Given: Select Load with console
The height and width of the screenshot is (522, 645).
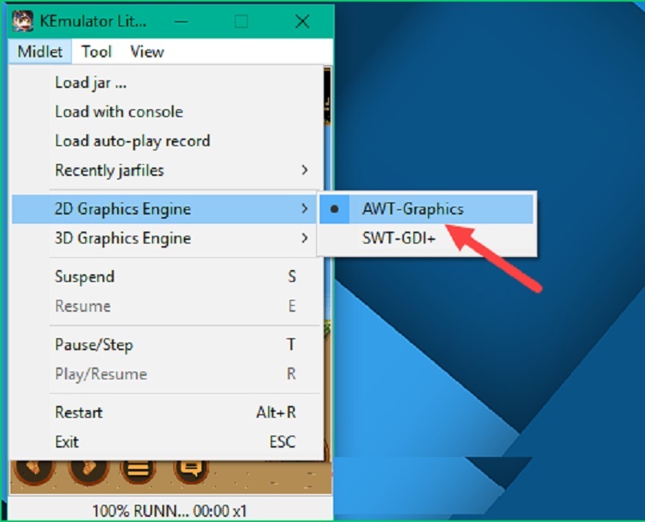Looking at the screenshot, I should click(x=119, y=112).
